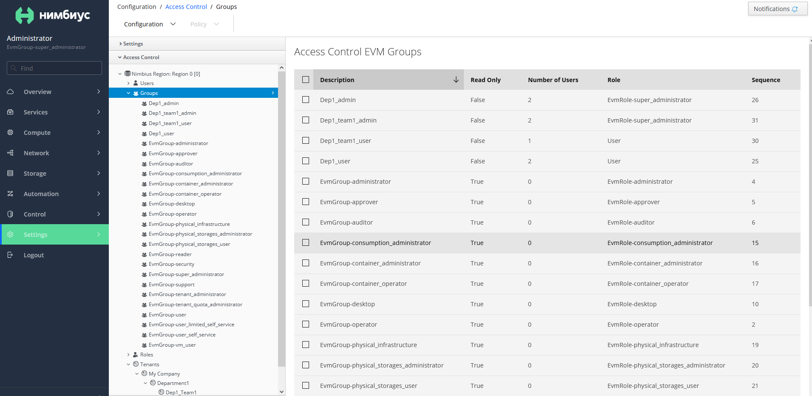Check the box for Dep1_team1_user row
Screen dimensions: 812x396
[x=306, y=140]
